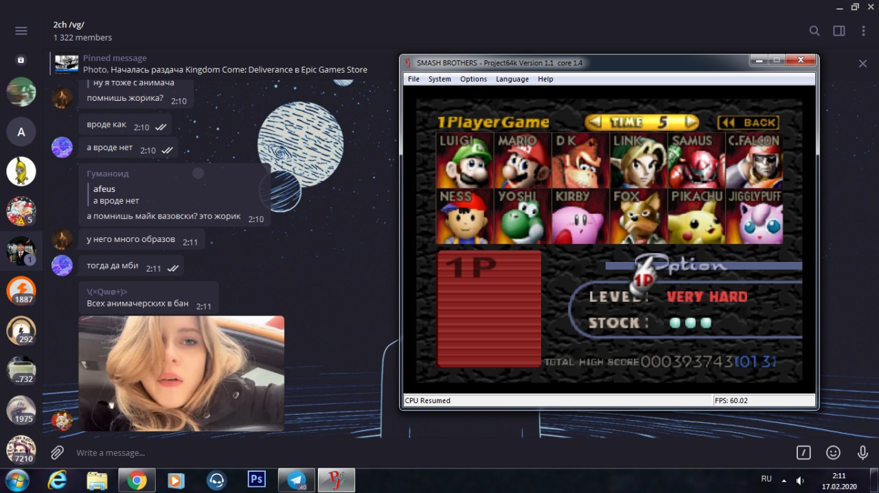Click the STOCK dots setting
Viewport: 879px width, 493px height.
[x=690, y=323]
